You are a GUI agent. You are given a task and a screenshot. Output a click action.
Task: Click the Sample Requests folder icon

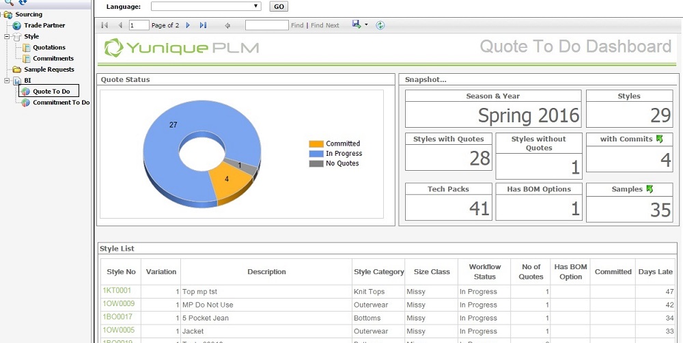[16, 69]
